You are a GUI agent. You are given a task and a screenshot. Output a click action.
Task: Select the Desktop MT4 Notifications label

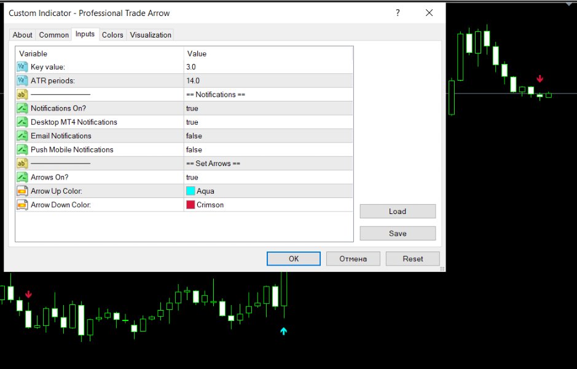coord(74,122)
